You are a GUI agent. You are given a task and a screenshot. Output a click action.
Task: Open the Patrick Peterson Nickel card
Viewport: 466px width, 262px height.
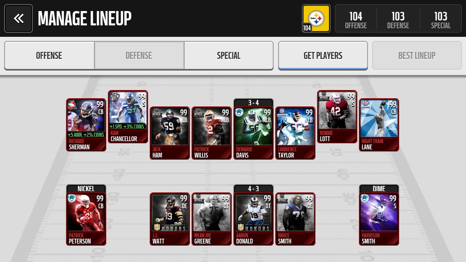(x=86, y=215)
